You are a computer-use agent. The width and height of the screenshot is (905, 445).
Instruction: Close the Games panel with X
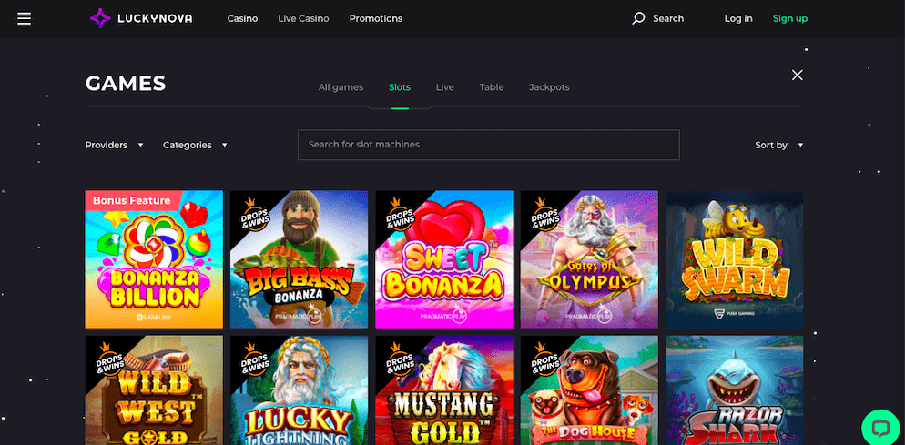(x=797, y=75)
